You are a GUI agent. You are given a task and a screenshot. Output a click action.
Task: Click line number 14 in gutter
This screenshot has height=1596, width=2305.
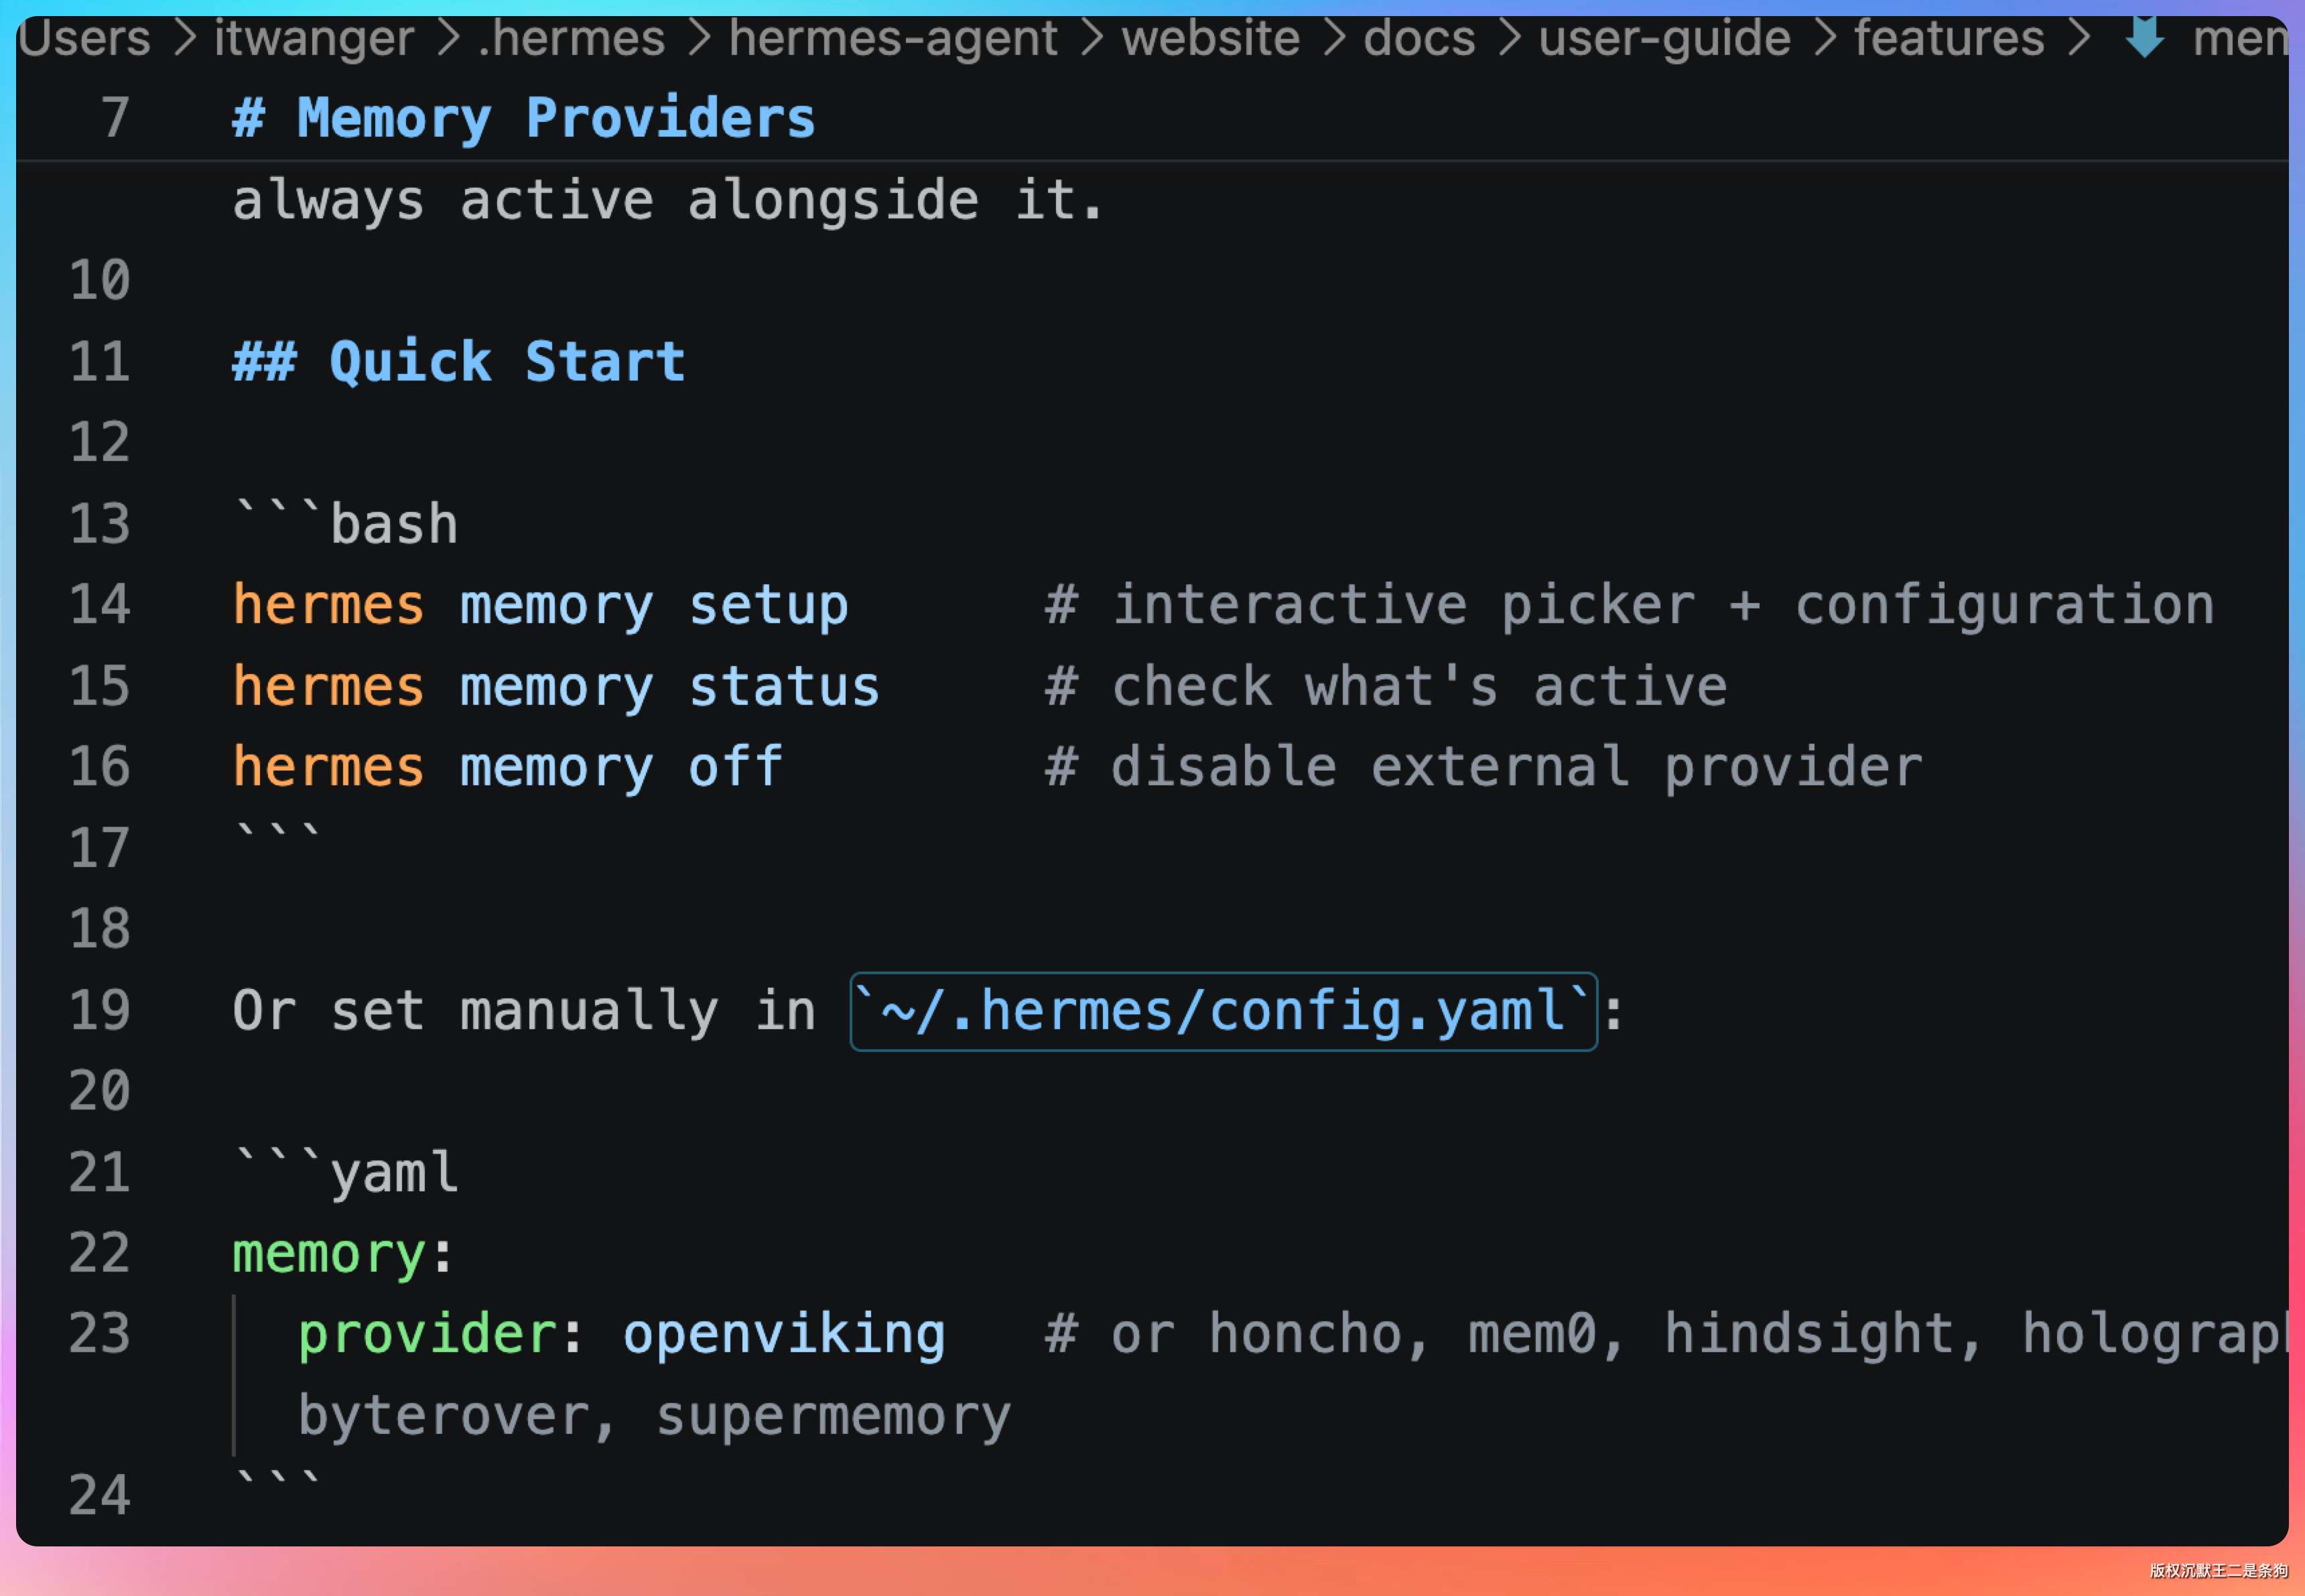[x=100, y=605]
